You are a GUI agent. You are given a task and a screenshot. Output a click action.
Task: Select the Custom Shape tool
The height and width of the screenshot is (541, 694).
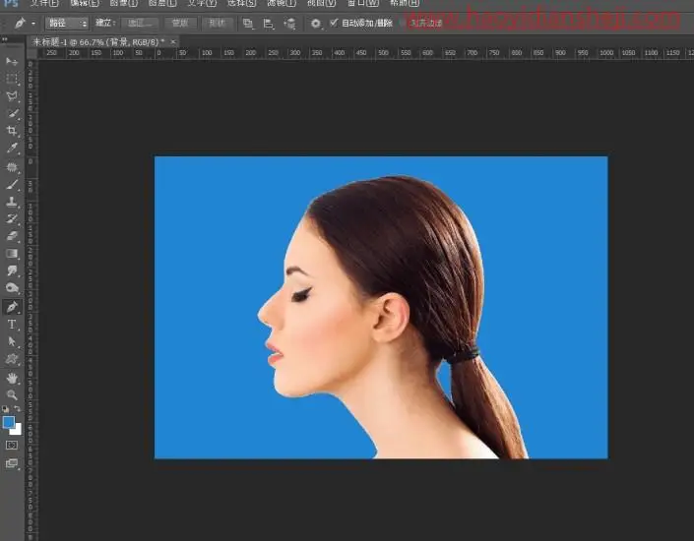12,359
